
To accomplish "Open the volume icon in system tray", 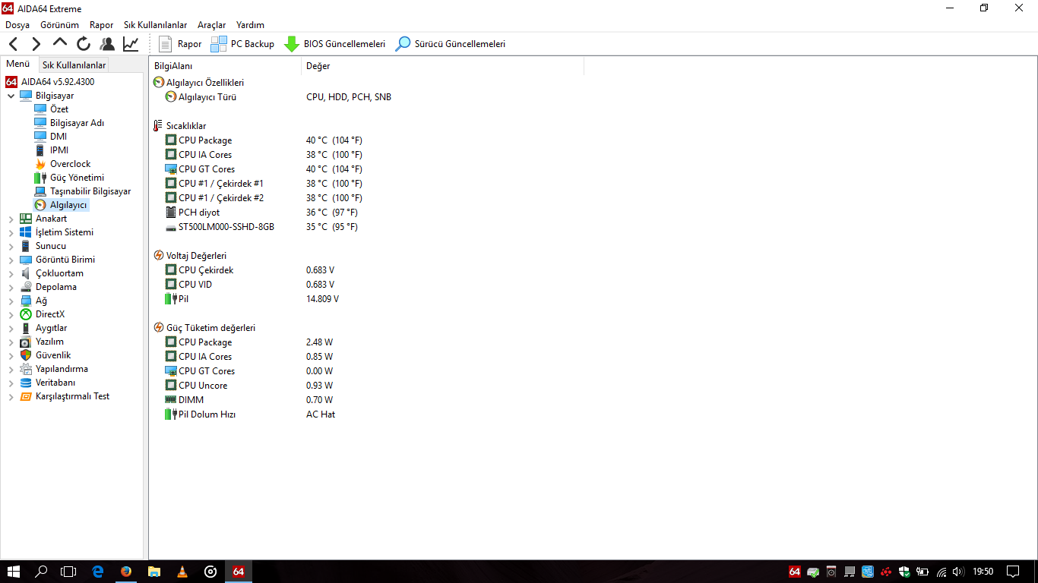I will [957, 572].
